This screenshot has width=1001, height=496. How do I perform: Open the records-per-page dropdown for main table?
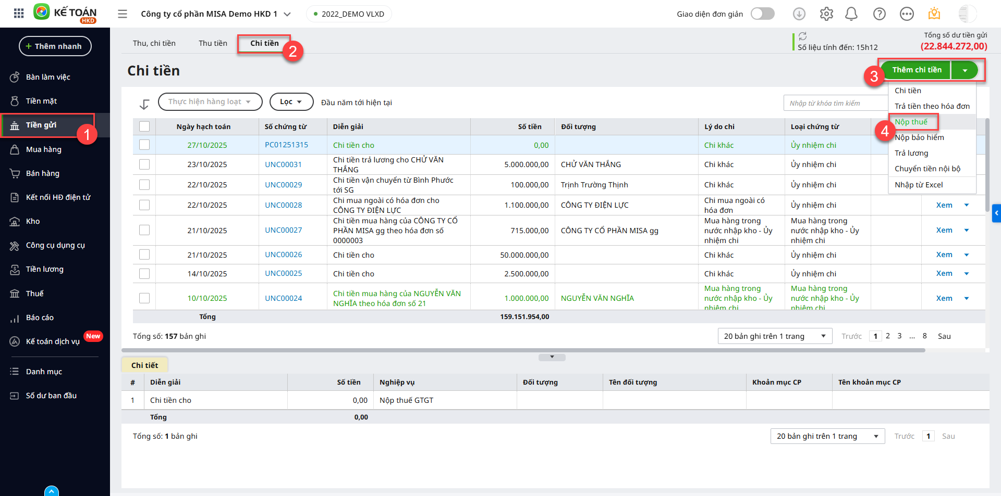point(774,336)
